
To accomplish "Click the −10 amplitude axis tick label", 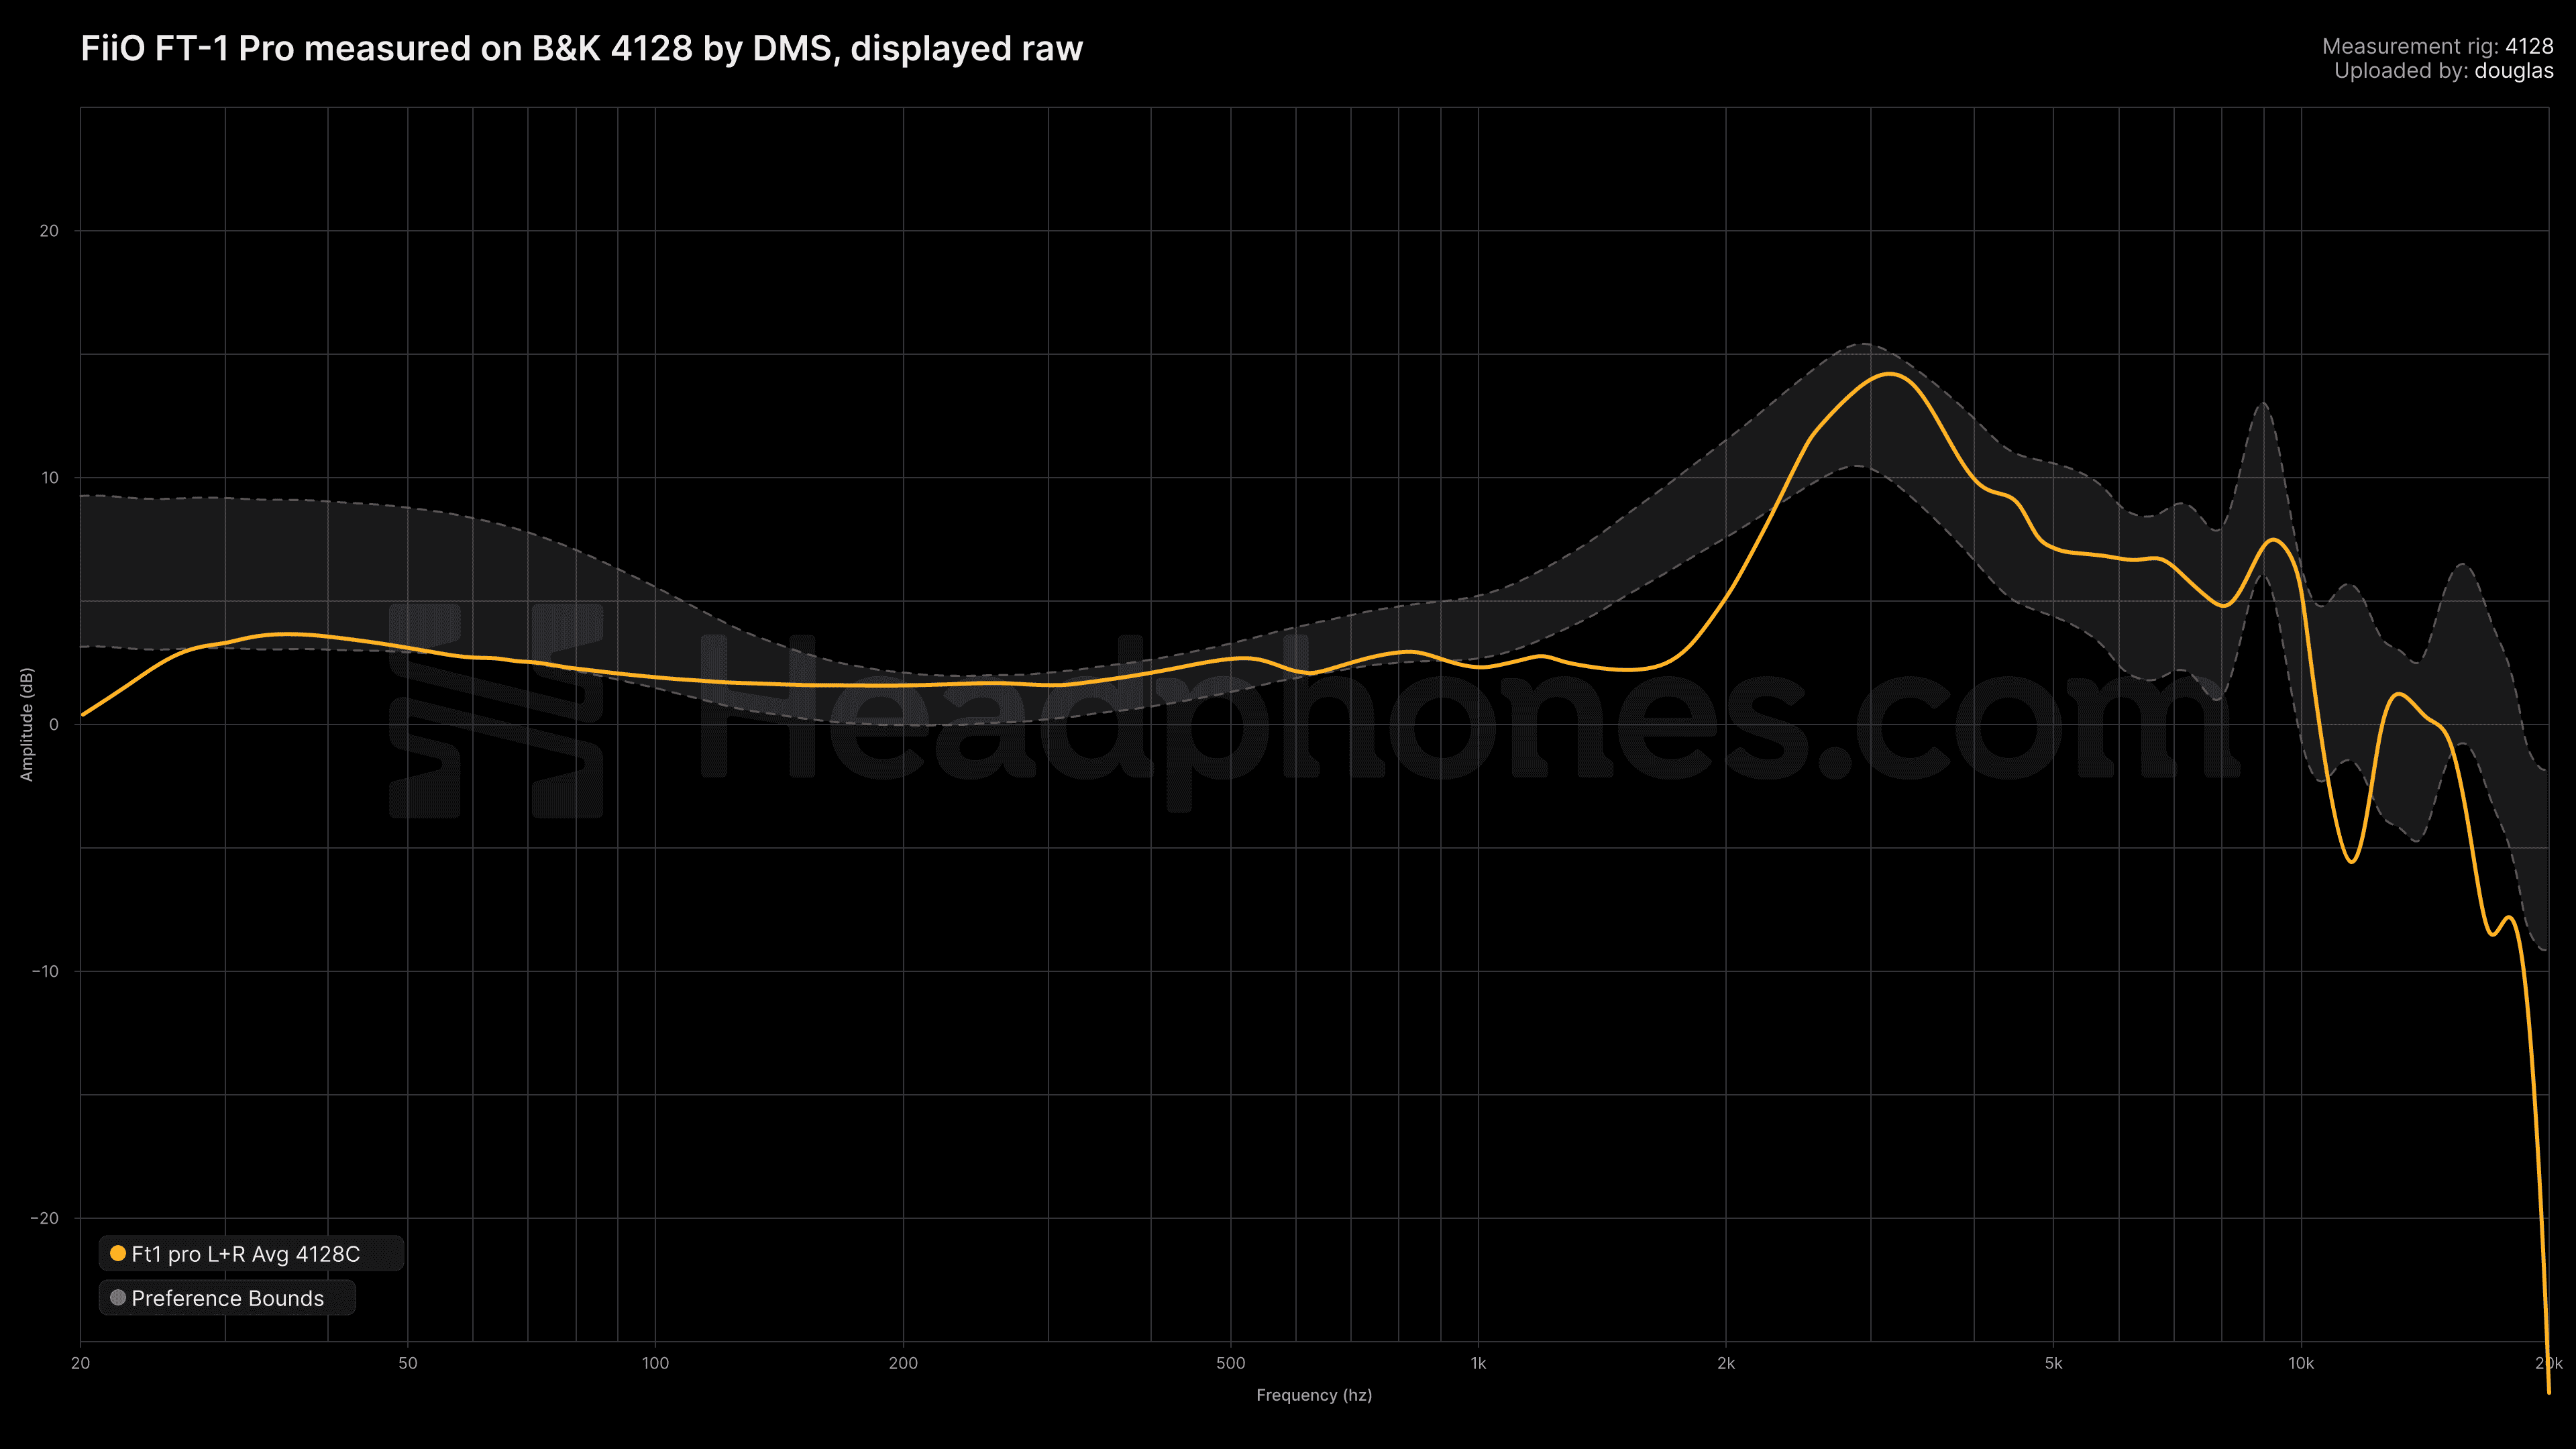I will click(x=45, y=971).
